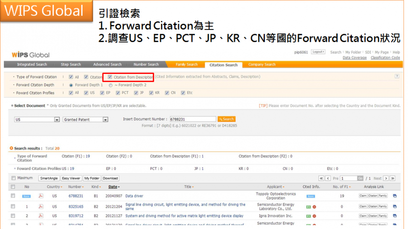Image resolution: width=408 pixels, height=229 pixels.
Task: Click the Easy Viewer button
Action: (71, 178)
